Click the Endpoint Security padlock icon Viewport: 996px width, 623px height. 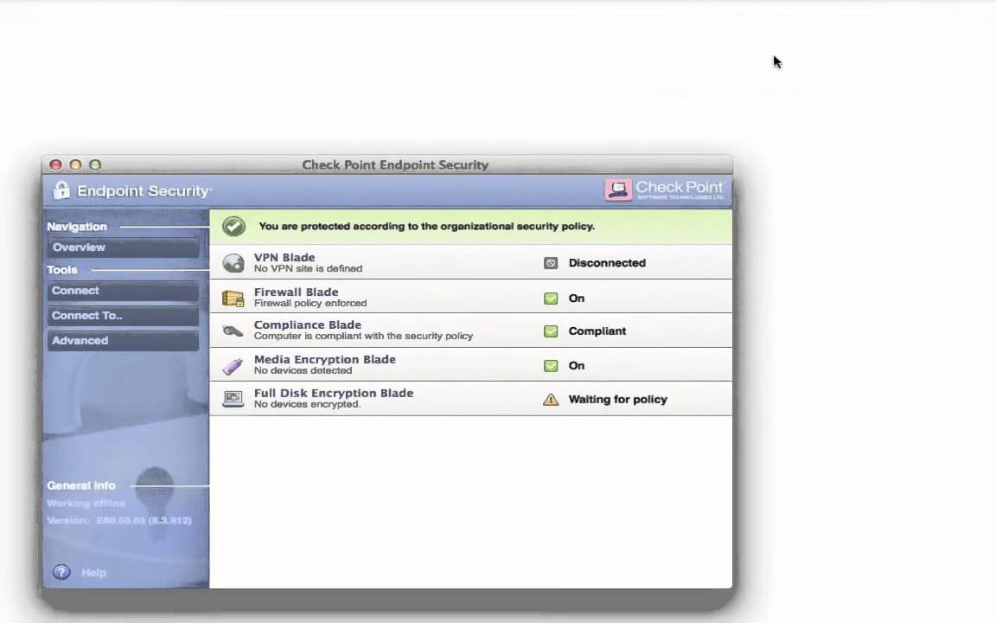[61, 190]
